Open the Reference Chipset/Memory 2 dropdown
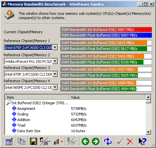The height and width of the screenshot is (148, 156). pos(55,61)
